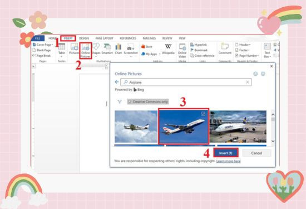Image resolution: width=306 pixels, height=209 pixels.
Task: Open the Table insert menu
Action: [x=61, y=51]
